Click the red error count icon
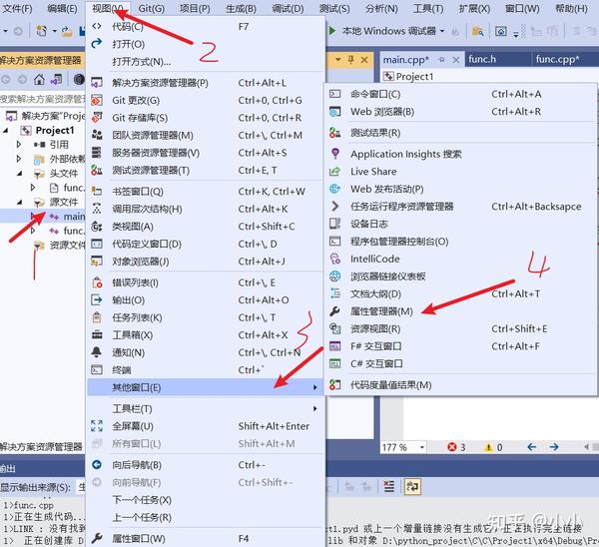 452,446
